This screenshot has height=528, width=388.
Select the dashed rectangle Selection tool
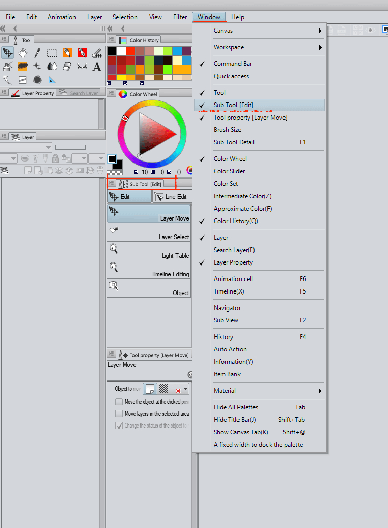point(52,53)
